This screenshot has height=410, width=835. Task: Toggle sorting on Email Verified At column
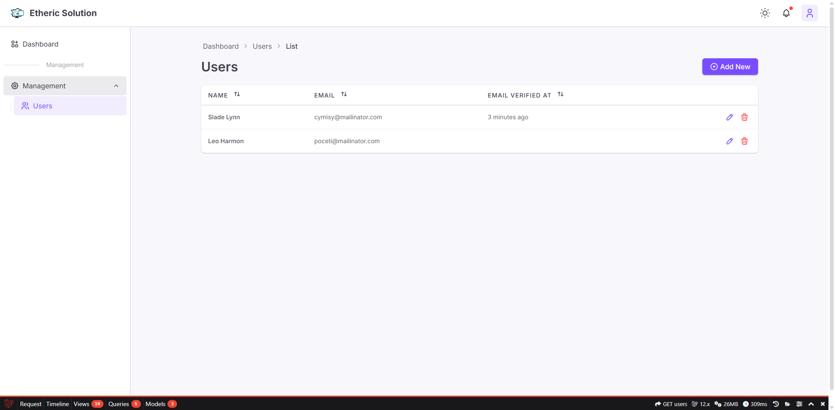(x=561, y=94)
